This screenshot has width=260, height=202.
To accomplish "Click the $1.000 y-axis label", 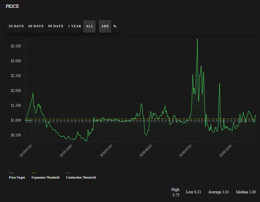I will click(16, 120).
